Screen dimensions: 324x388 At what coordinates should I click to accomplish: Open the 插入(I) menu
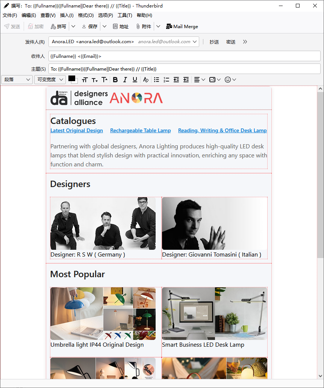pyautogui.click(x=67, y=15)
